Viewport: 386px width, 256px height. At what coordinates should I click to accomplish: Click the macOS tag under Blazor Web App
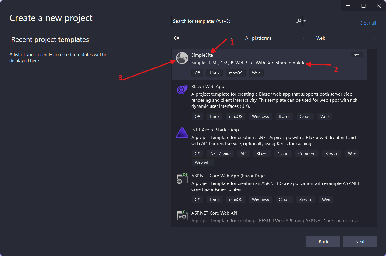[x=235, y=116]
